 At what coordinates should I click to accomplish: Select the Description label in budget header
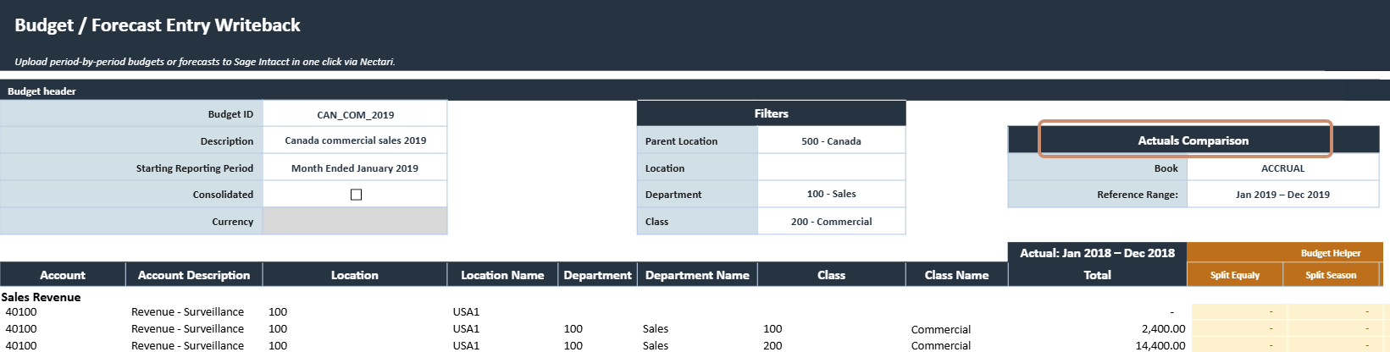[x=227, y=141]
